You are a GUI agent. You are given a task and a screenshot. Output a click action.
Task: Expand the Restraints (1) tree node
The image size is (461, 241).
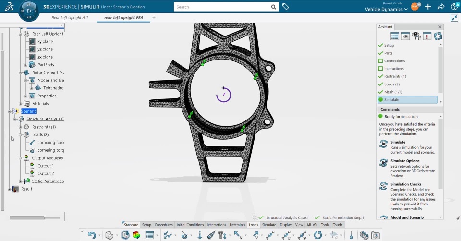(x=20, y=127)
